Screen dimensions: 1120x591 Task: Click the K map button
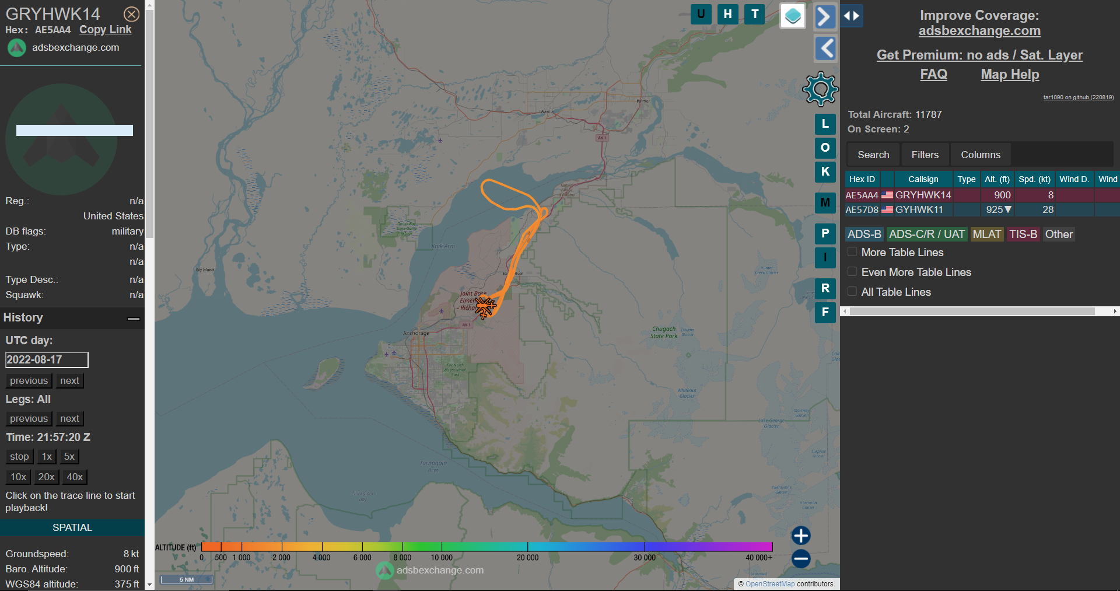tap(825, 172)
